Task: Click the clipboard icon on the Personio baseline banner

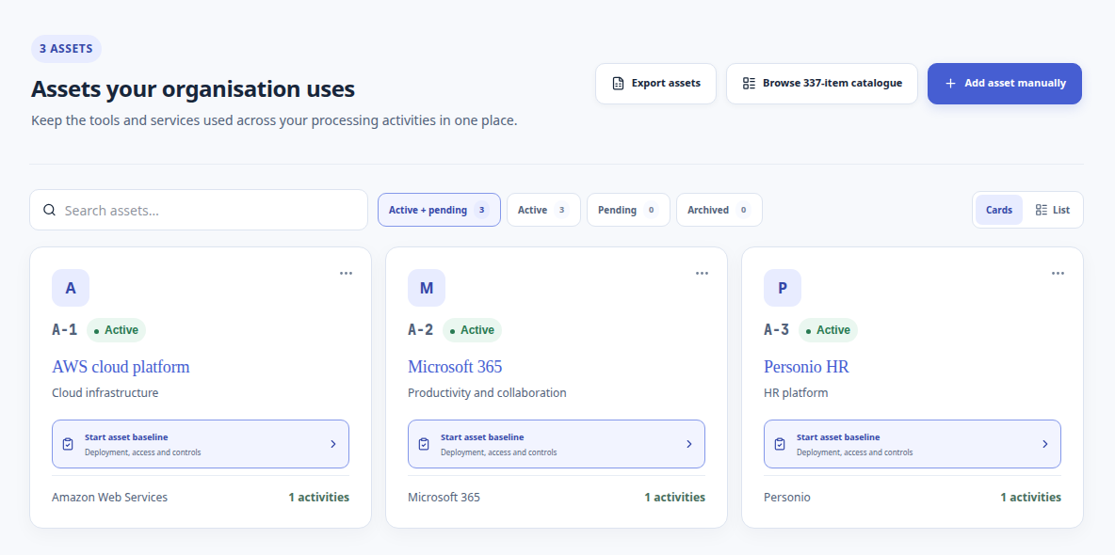Action: [x=780, y=444]
